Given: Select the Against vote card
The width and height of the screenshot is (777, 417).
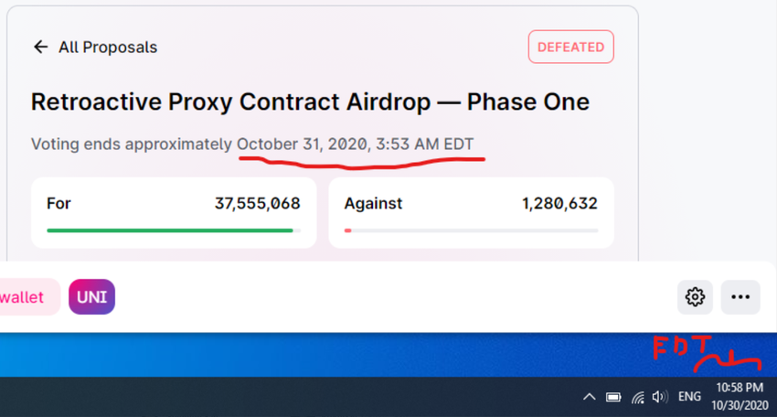Looking at the screenshot, I should (x=471, y=212).
